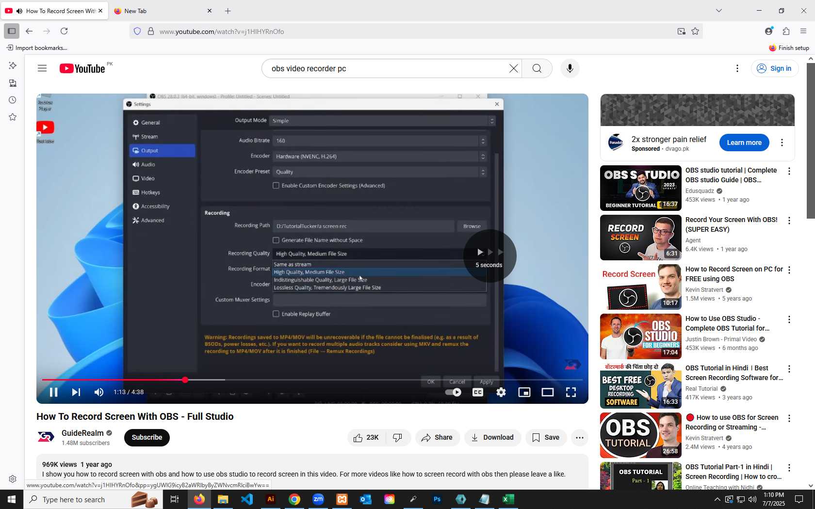
Task: Open Firefox account profile icon
Action: point(768,31)
